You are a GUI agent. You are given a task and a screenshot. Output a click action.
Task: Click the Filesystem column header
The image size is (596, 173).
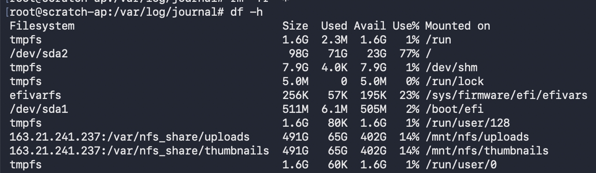(42, 26)
